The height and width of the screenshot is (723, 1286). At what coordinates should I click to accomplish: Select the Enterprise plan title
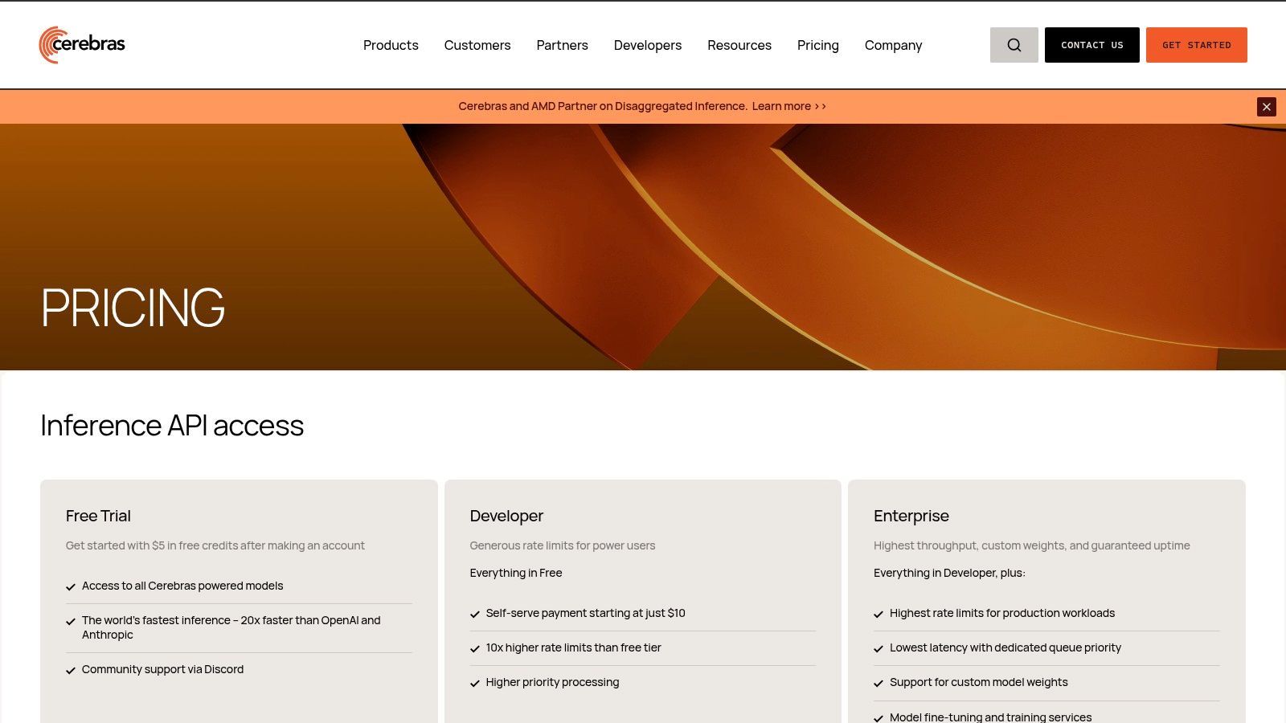pyautogui.click(x=911, y=516)
